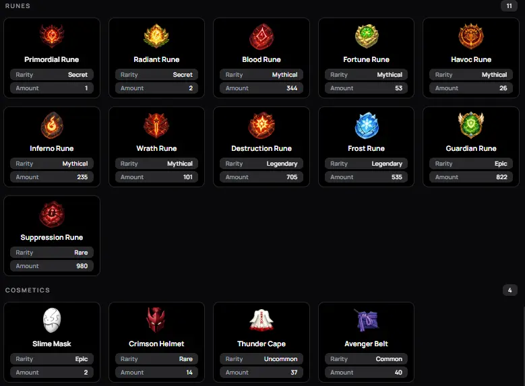Open the Wrath Rune icon
525x386 pixels.
pos(156,125)
